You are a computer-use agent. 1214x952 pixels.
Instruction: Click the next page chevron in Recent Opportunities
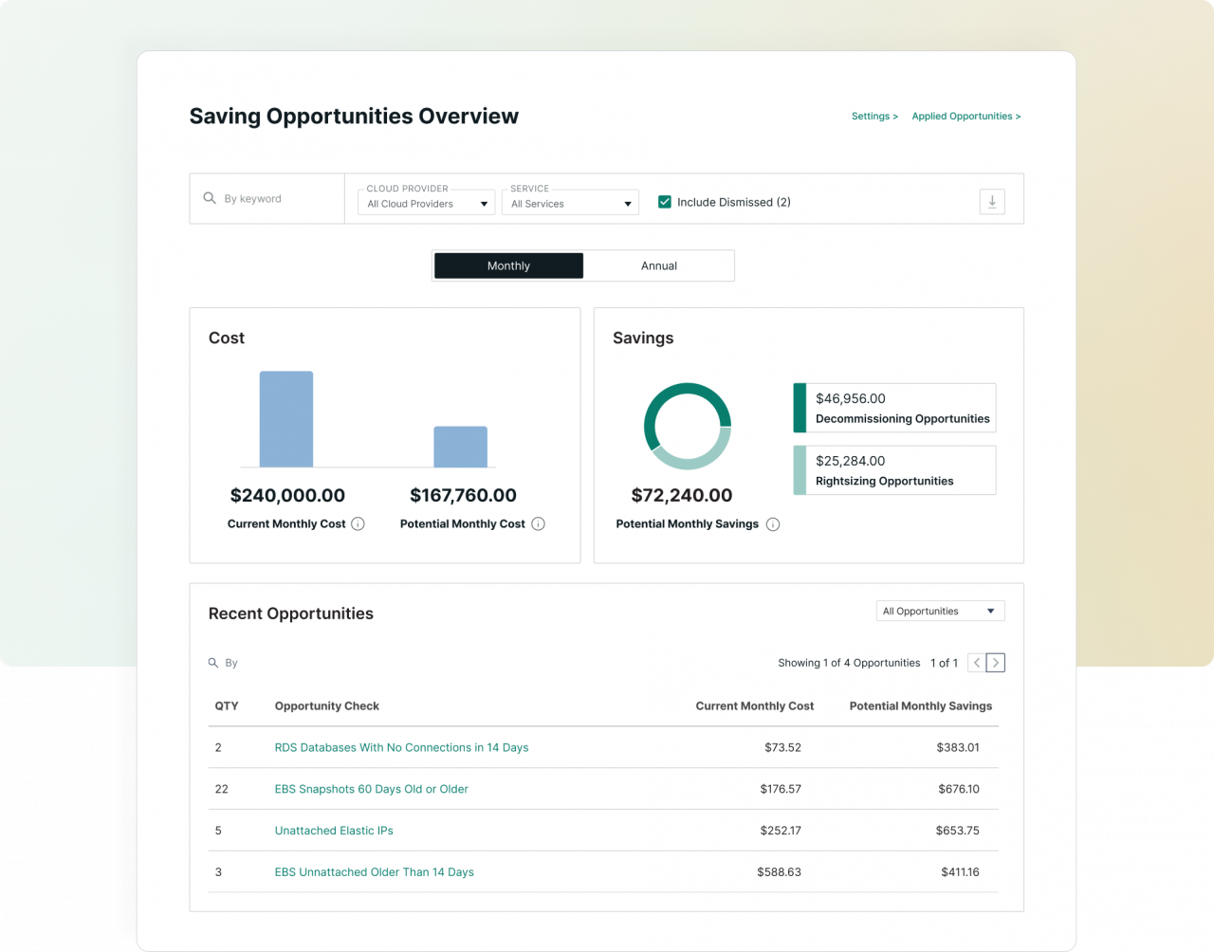996,663
